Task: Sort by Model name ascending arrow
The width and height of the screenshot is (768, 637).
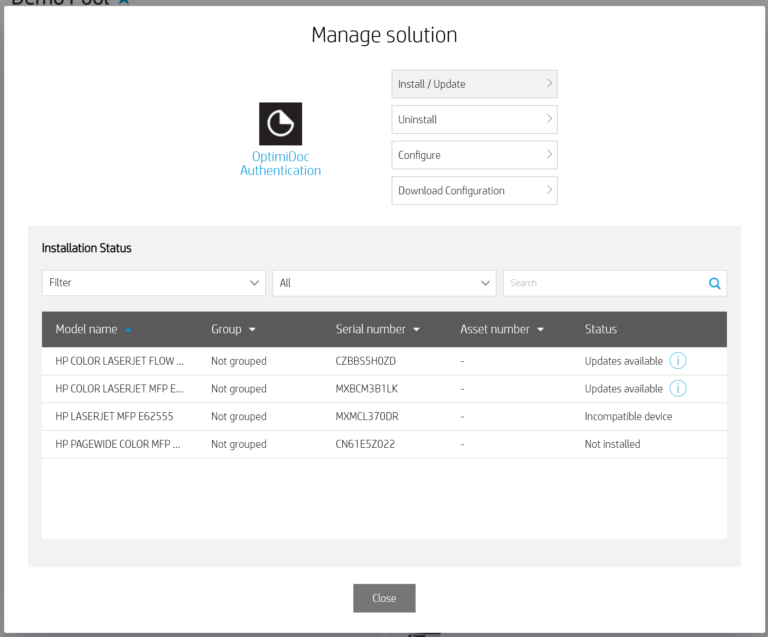Action: pos(128,330)
